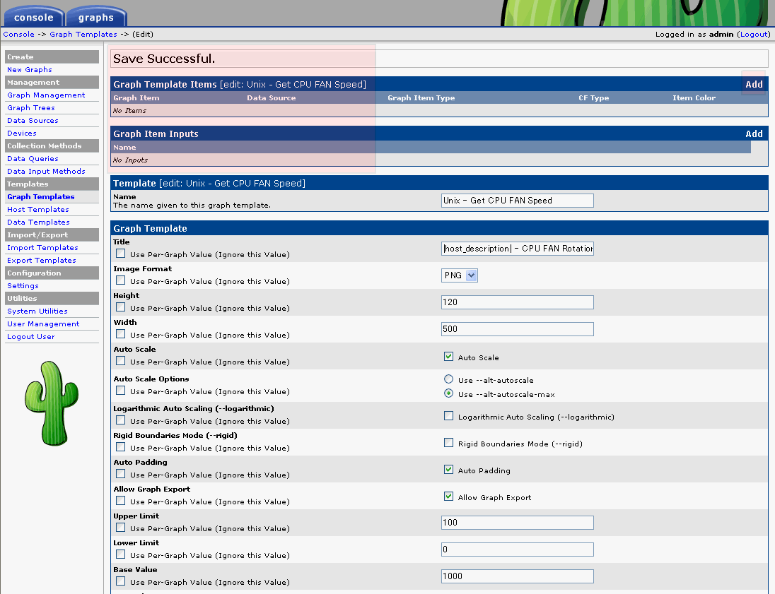775x594 pixels.
Task: Open the Image Format PNG dropdown
Action: 460,275
